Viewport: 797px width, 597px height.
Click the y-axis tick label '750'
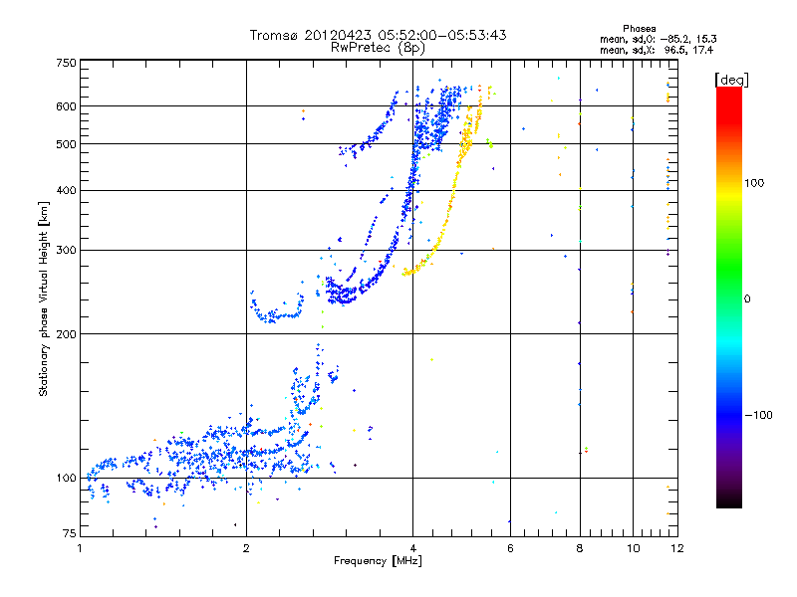coord(66,63)
